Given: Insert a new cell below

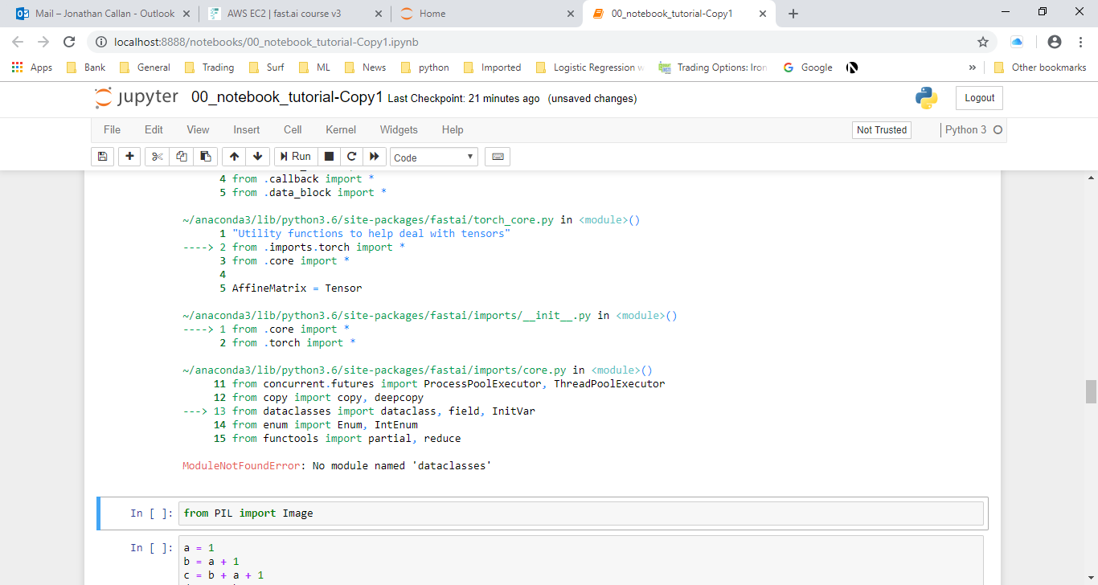Looking at the screenshot, I should [x=129, y=157].
